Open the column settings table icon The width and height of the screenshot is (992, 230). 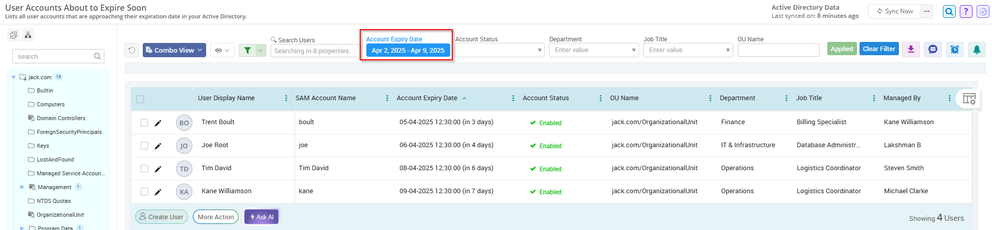tap(969, 99)
